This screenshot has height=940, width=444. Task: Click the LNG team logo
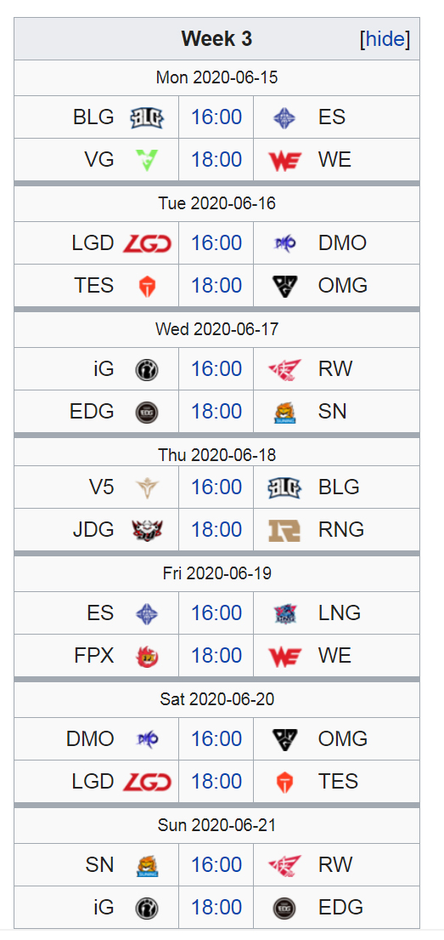pos(284,613)
